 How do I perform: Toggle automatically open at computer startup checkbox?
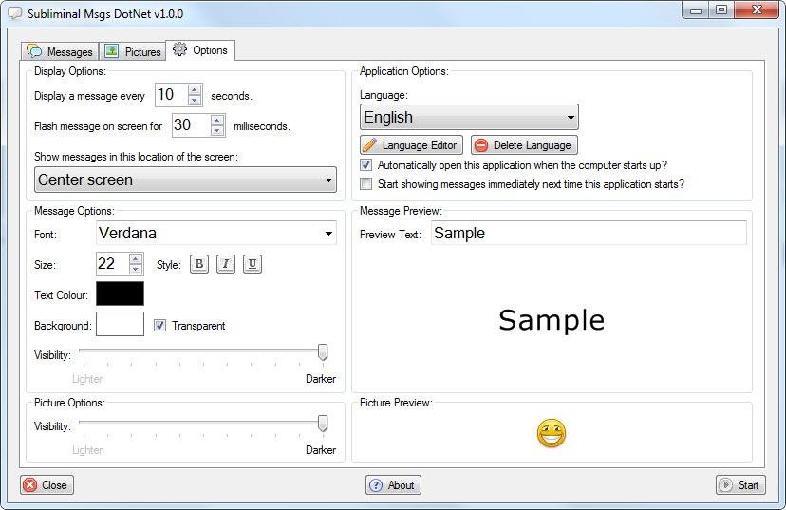click(366, 165)
